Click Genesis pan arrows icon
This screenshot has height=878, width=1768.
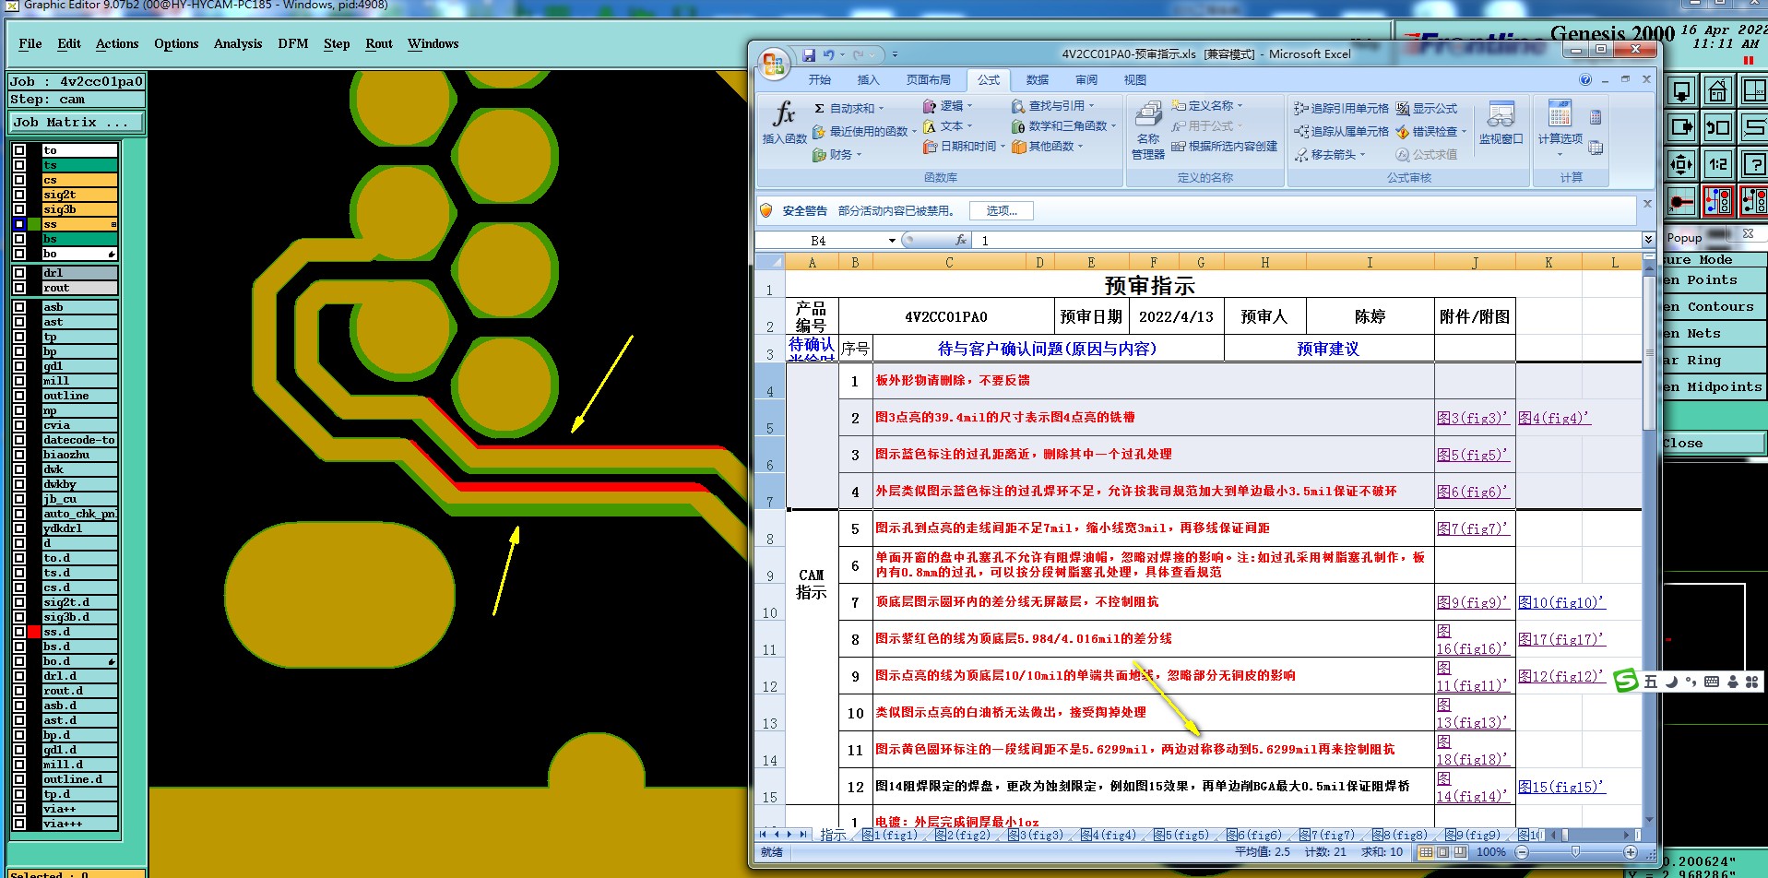click(x=1681, y=164)
